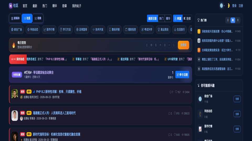Open the 福建舰正式入列 post

point(54,113)
